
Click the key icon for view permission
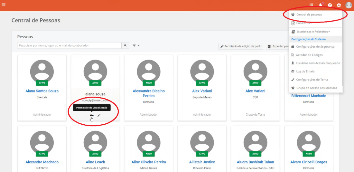pos(92,115)
